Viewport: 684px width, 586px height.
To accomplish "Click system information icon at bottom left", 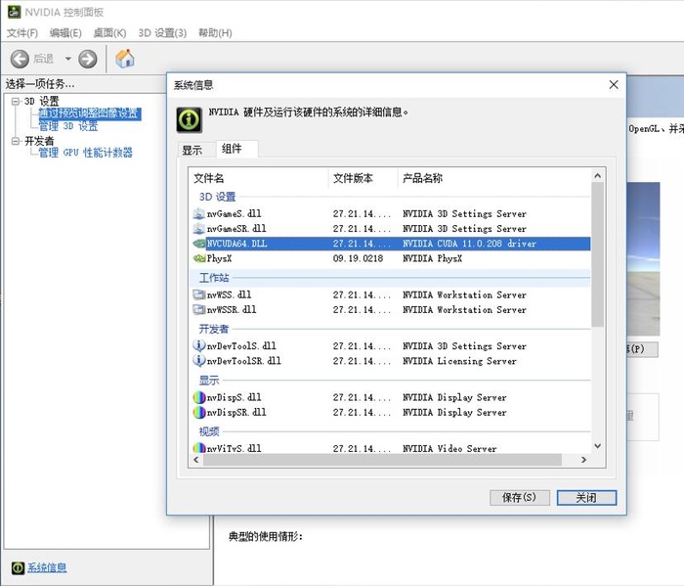I will 18,567.
